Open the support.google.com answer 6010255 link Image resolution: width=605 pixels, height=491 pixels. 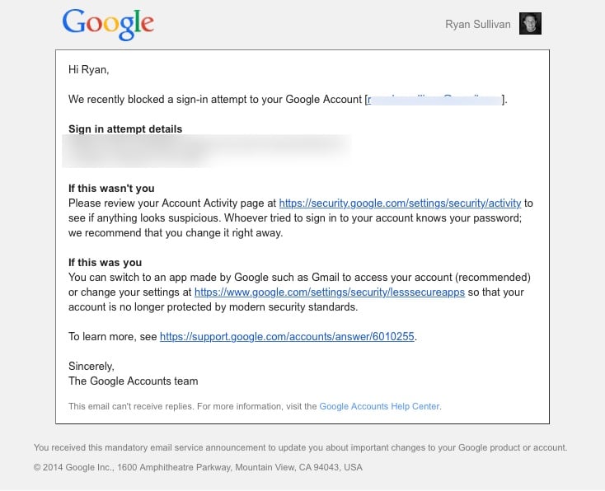(x=282, y=336)
